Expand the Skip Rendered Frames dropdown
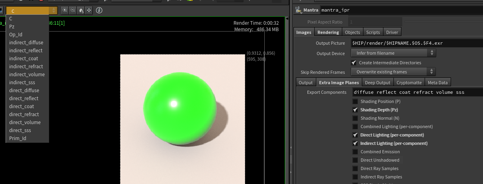The height and width of the screenshot is (184, 483). coord(393,72)
